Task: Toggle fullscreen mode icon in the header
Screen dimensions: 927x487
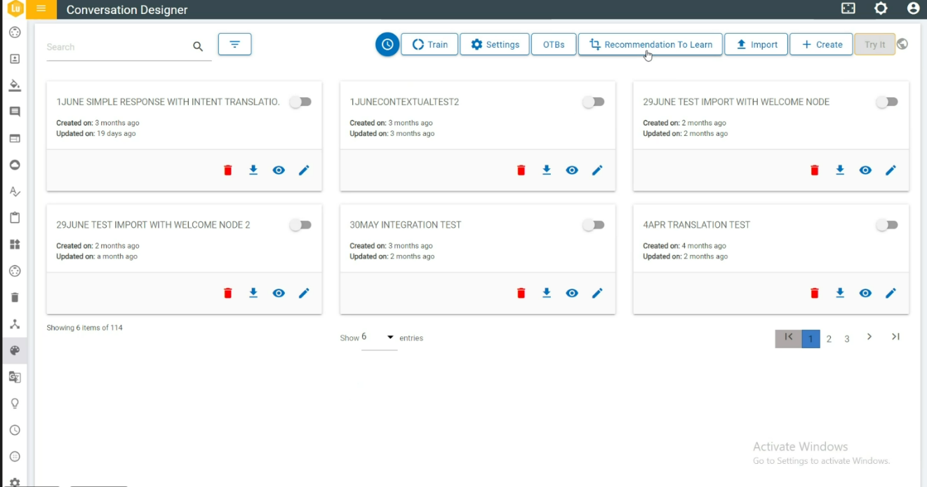Action: [x=848, y=8]
